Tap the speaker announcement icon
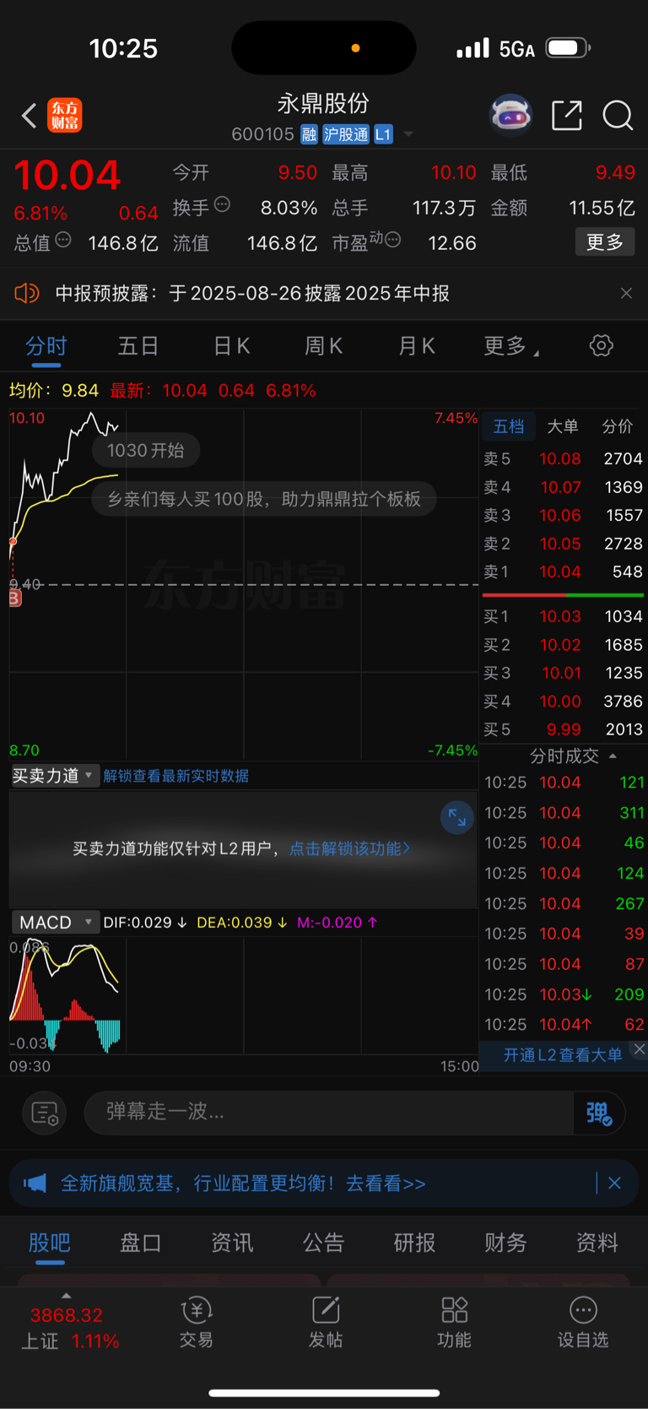 [x=27, y=293]
